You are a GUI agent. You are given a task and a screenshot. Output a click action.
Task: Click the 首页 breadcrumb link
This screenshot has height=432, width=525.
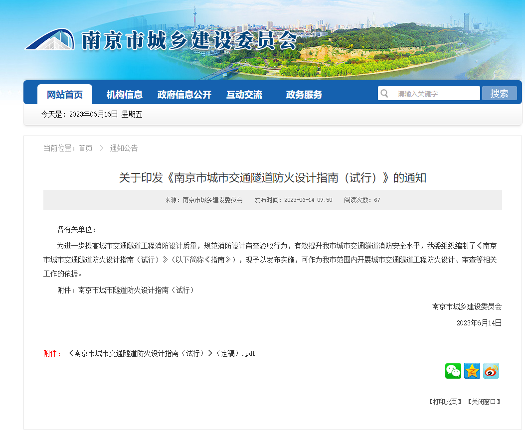tap(85, 148)
